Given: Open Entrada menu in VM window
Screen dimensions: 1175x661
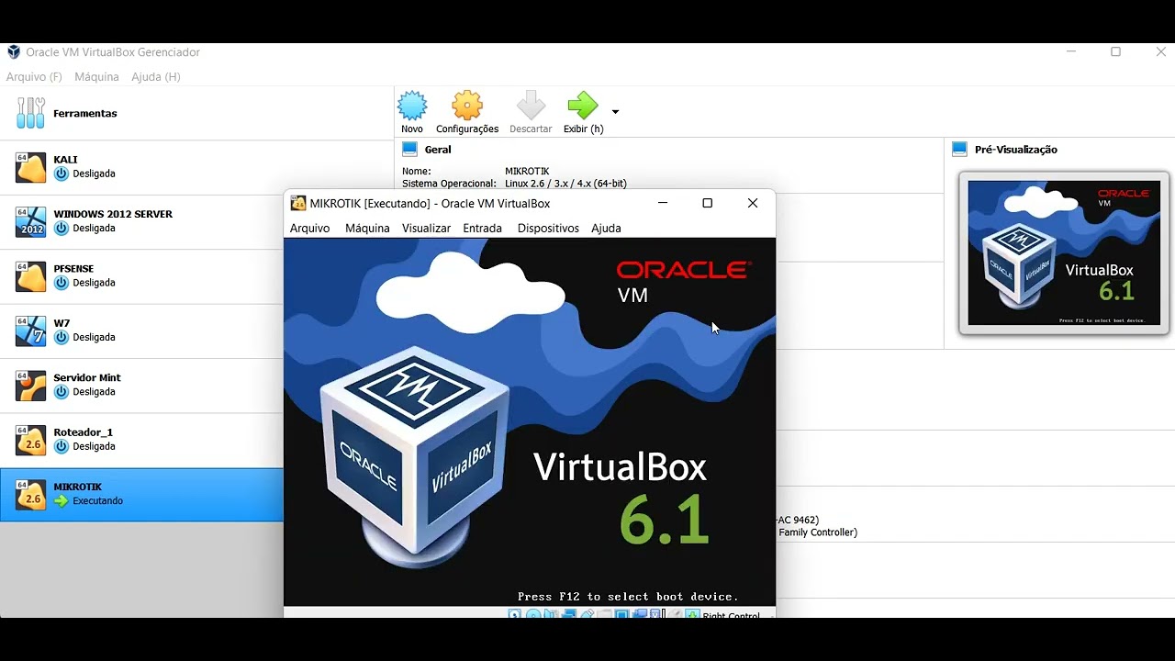Looking at the screenshot, I should pos(482,228).
